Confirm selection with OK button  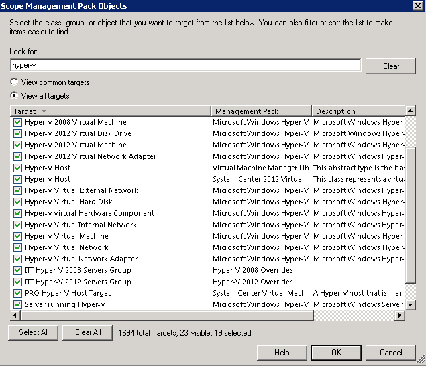pyautogui.click(x=336, y=353)
